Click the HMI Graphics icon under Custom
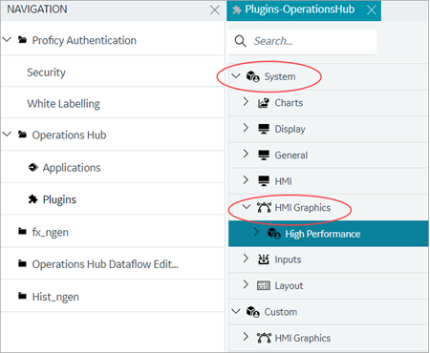 (x=264, y=338)
